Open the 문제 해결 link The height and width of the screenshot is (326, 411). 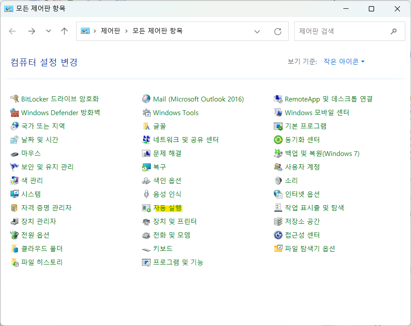167,153
